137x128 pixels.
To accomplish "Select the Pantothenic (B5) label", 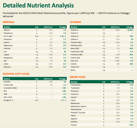I will click(77, 52).
